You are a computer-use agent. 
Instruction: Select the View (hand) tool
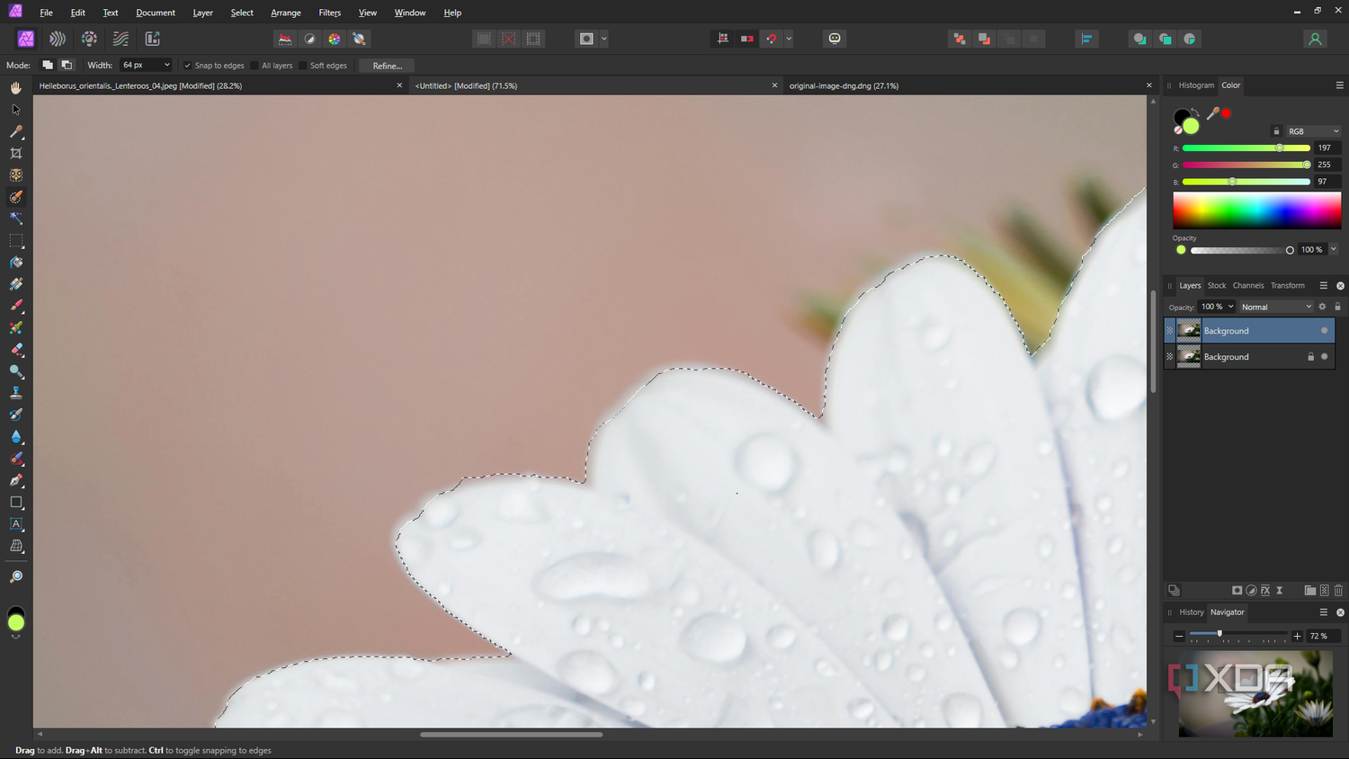pyautogui.click(x=16, y=88)
